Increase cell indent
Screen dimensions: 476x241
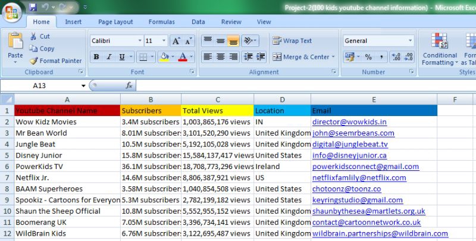pos(261,57)
